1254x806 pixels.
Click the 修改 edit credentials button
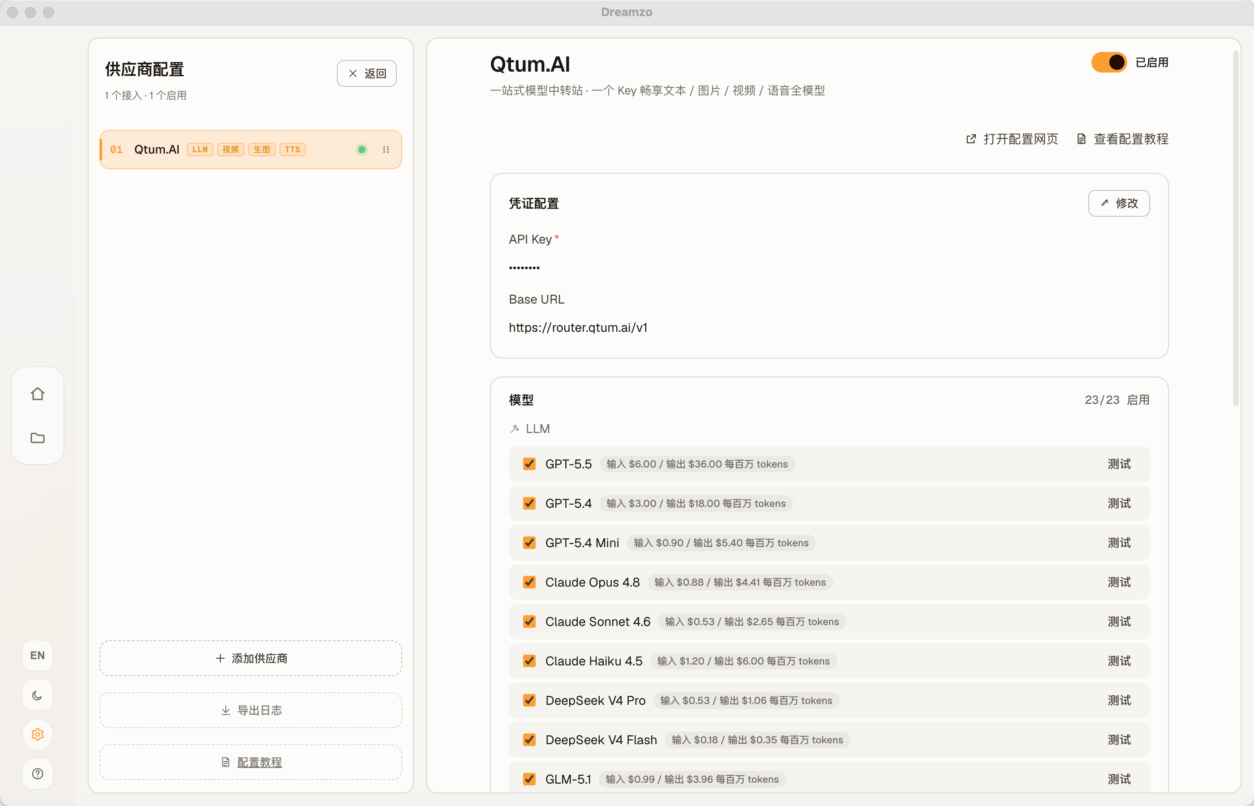coord(1119,203)
